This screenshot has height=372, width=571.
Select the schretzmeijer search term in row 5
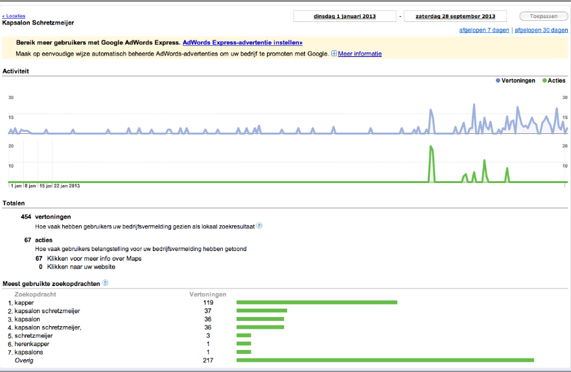[34, 336]
